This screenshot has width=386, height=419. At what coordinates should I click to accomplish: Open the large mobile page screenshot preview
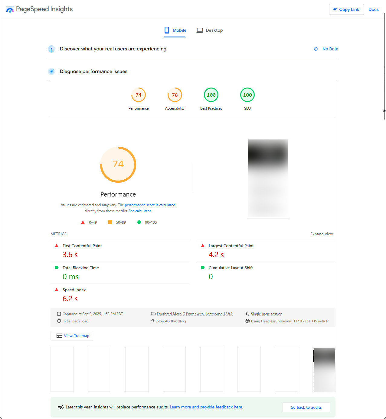tap(268, 178)
